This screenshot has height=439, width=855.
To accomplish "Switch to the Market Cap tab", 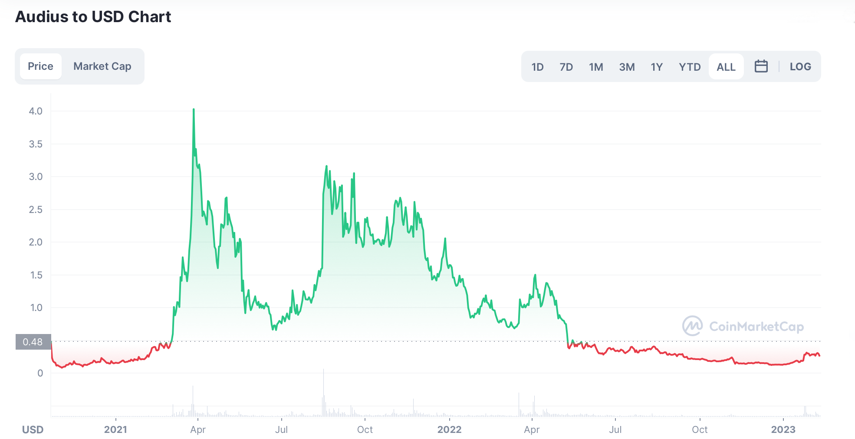I will pyautogui.click(x=102, y=66).
